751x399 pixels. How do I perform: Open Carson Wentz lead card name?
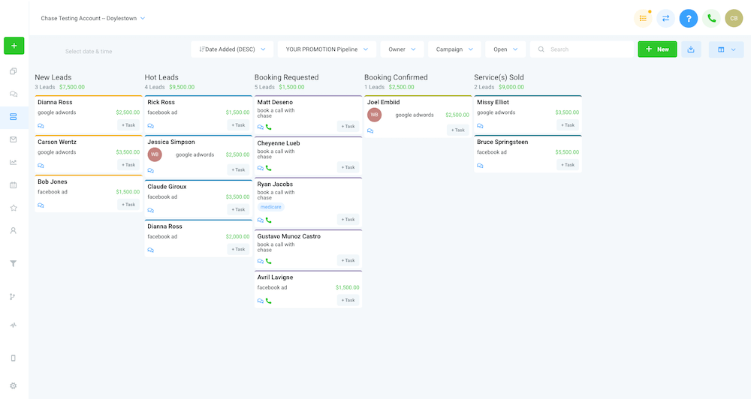pyautogui.click(x=57, y=142)
